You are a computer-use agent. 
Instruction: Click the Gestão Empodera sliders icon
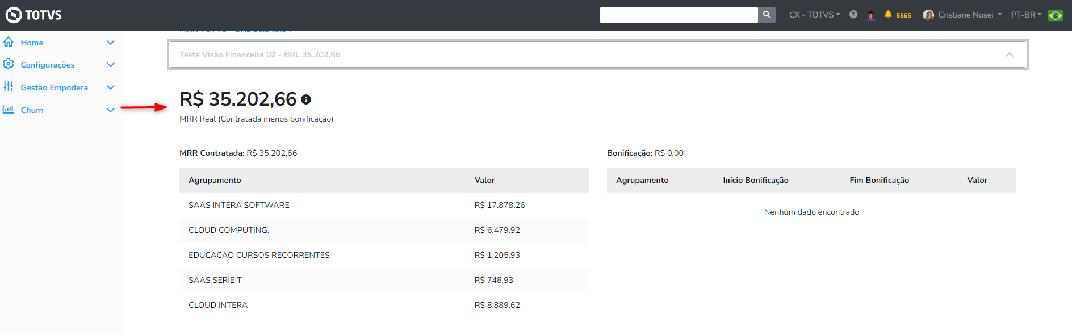pos(9,86)
